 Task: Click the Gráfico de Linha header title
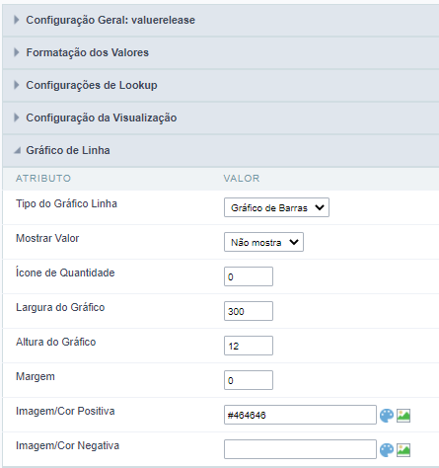pos(68,150)
